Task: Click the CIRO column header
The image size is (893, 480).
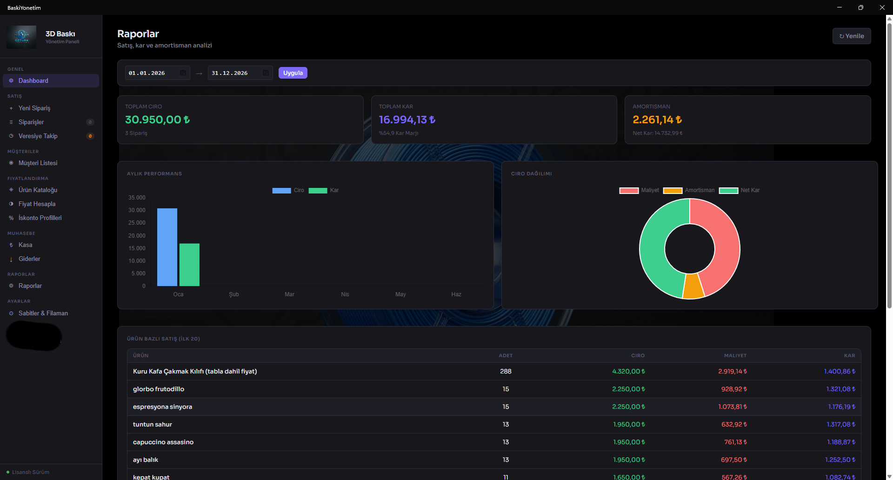Action: pos(638,355)
